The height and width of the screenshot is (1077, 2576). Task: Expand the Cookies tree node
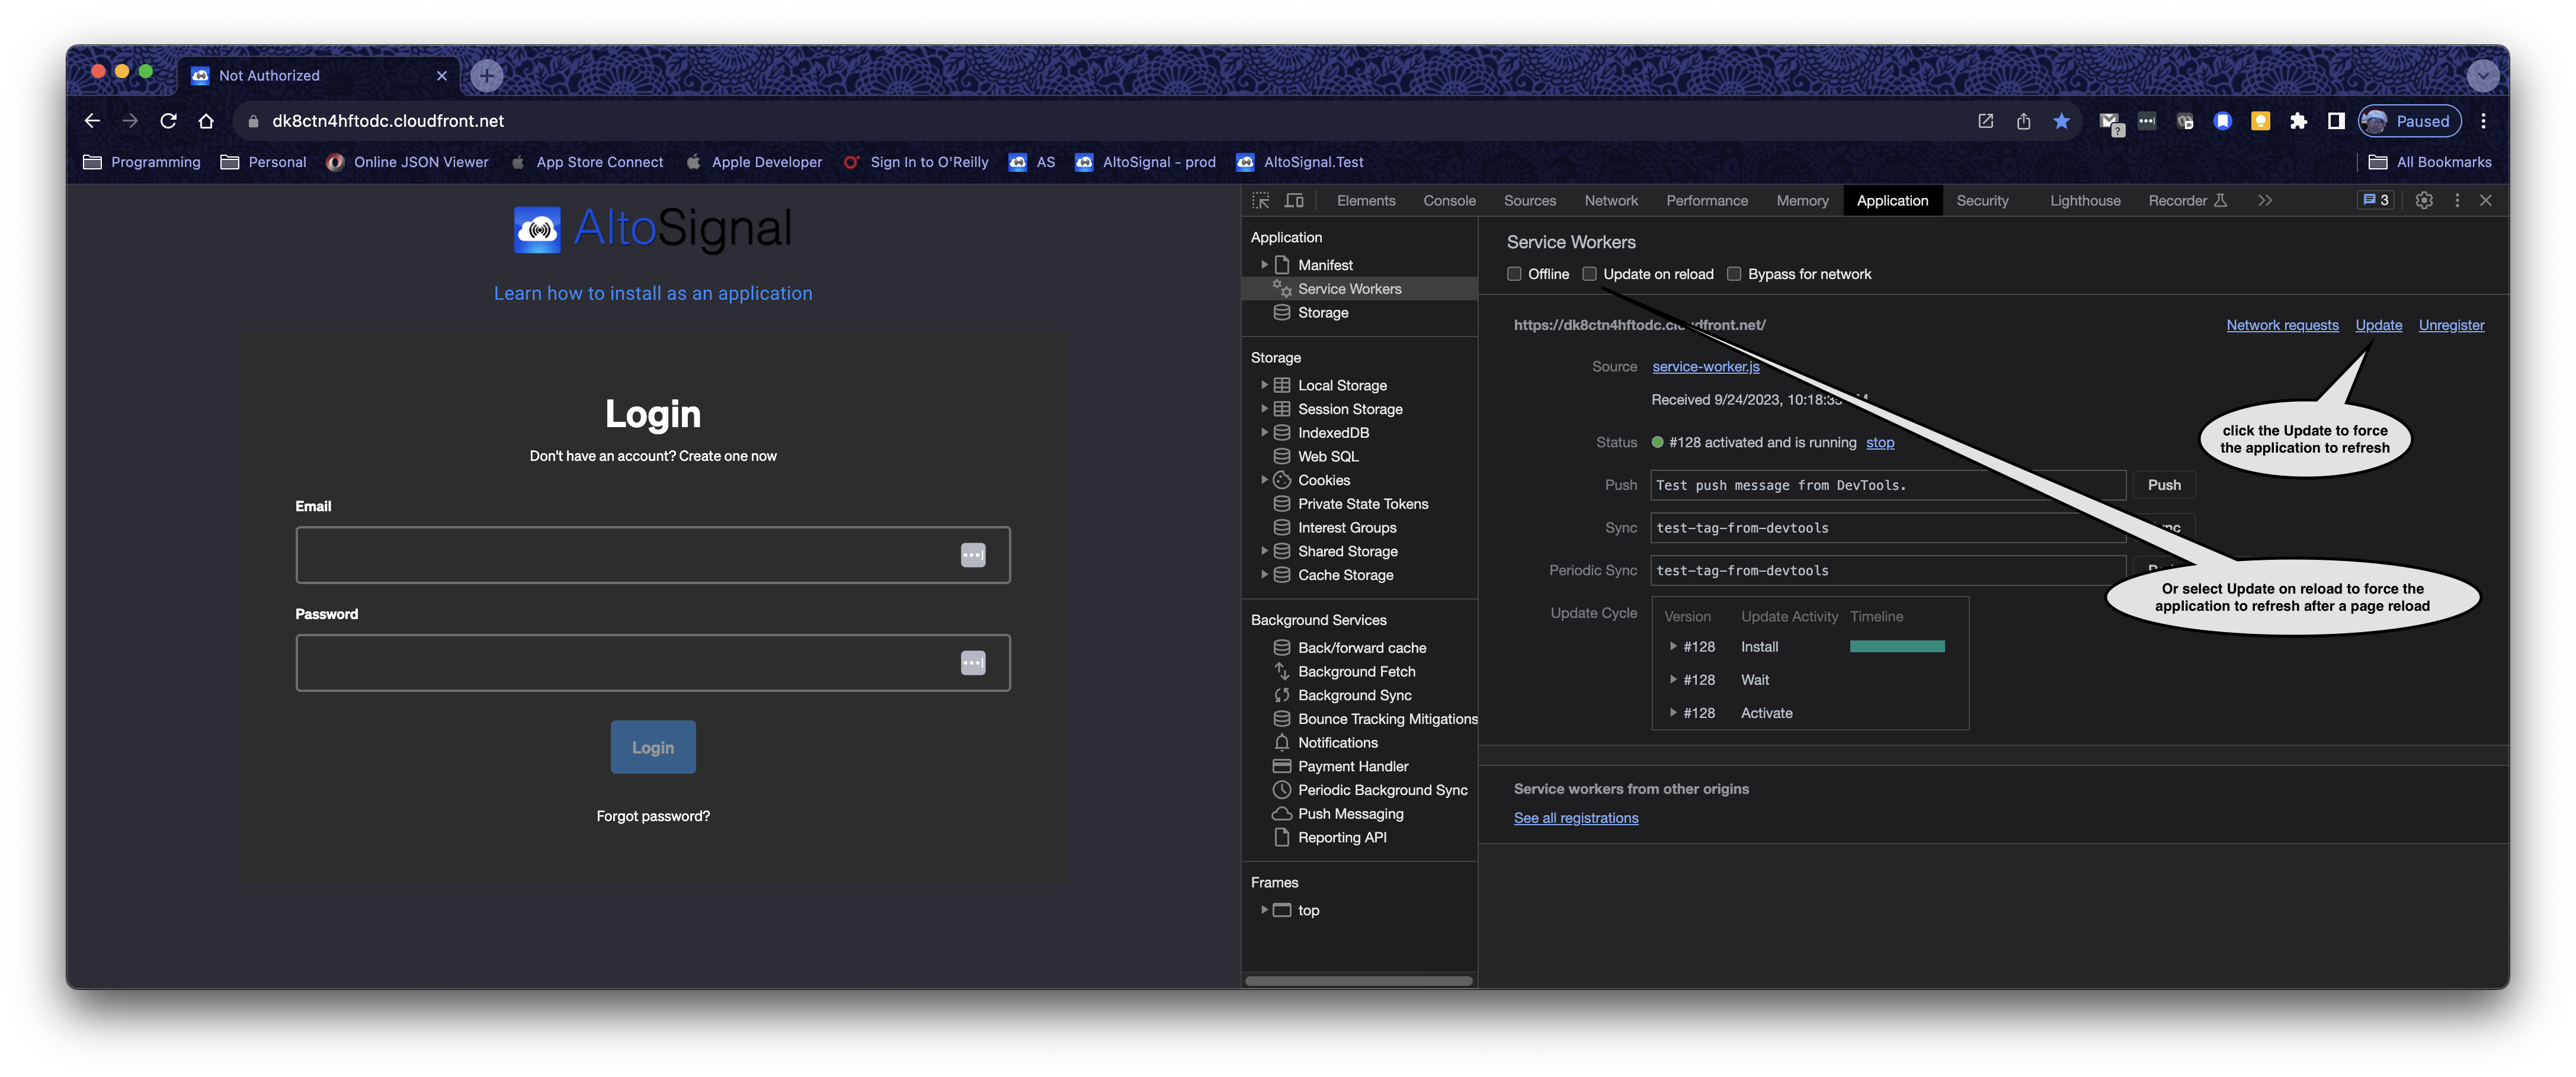pyautogui.click(x=1264, y=480)
